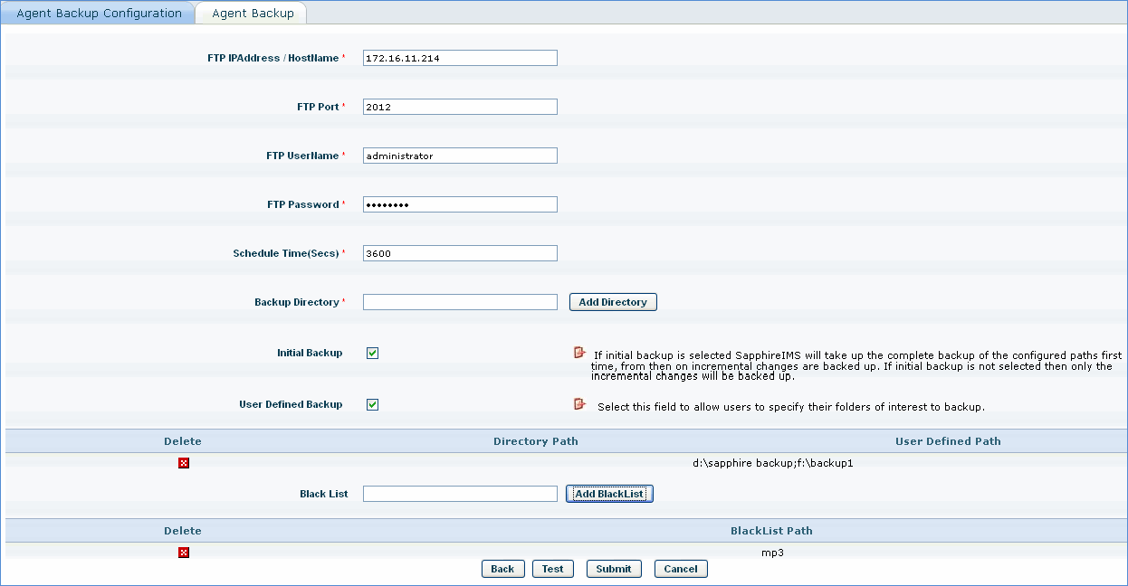
Task: Click the empty Backup Directory field
Action: [x=460, y=302]
